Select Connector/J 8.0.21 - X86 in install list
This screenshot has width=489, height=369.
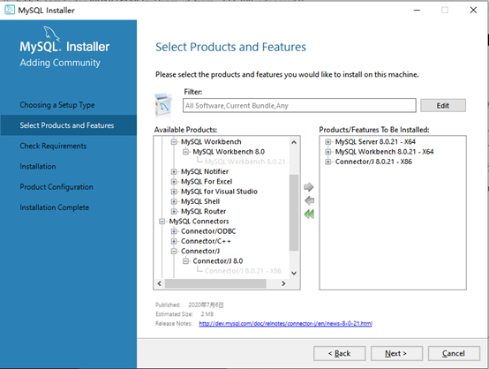click(x=373, y=162)
